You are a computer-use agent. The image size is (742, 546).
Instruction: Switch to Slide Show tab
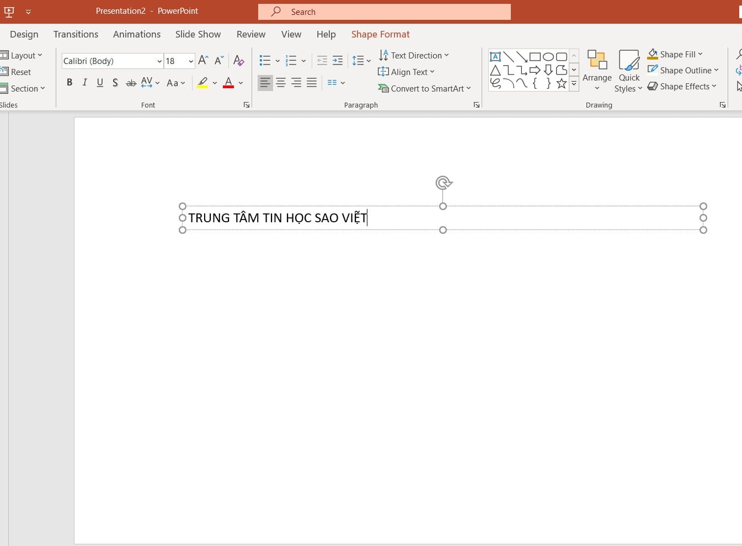(x=198, y=34)
